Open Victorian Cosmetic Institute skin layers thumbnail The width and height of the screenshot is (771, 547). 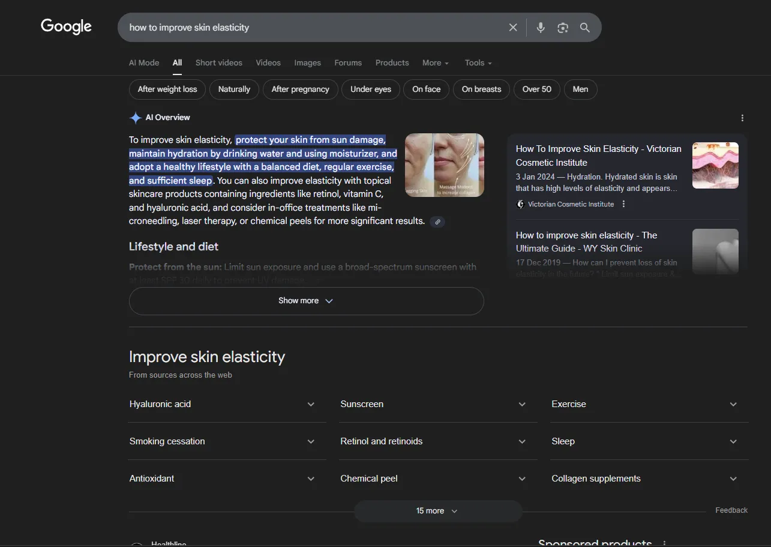coord(715,165)
